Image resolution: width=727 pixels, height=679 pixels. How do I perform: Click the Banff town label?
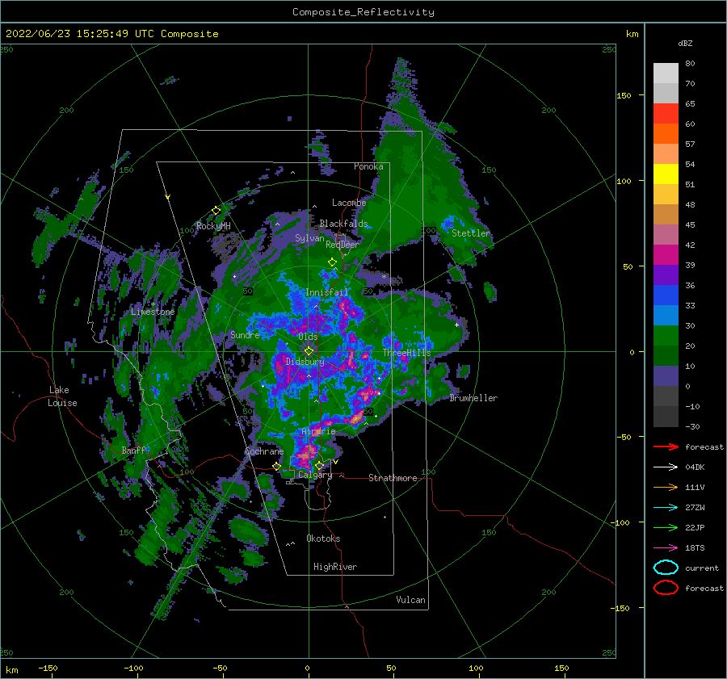point(133,450)
